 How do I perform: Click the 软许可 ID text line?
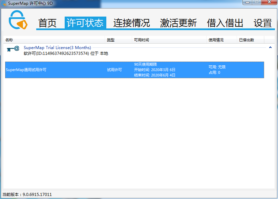[x=66, y=53]
